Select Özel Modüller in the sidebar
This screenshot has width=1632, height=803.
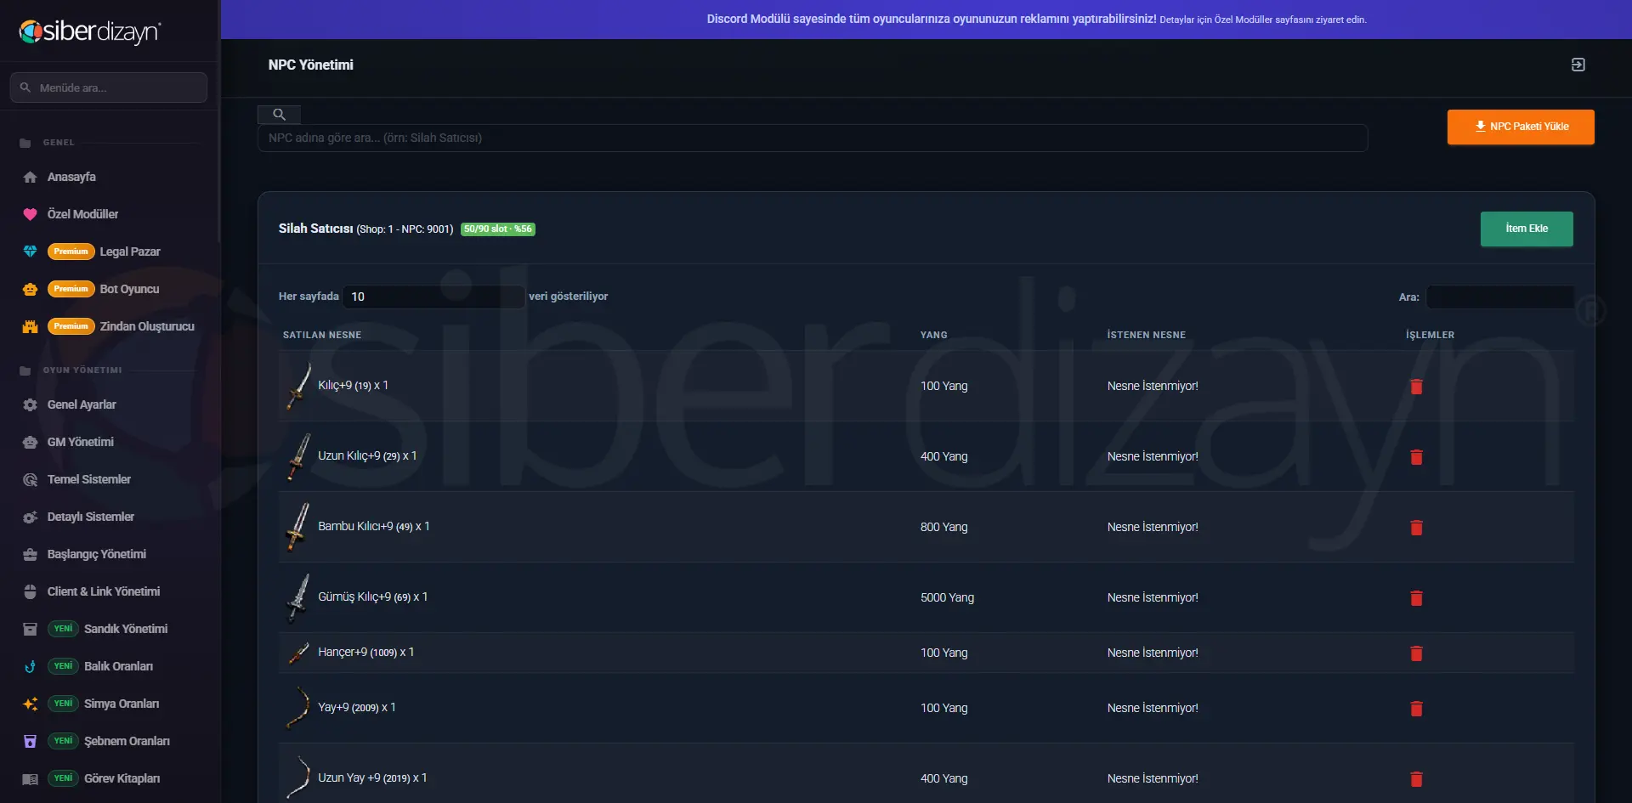(82, 214)
